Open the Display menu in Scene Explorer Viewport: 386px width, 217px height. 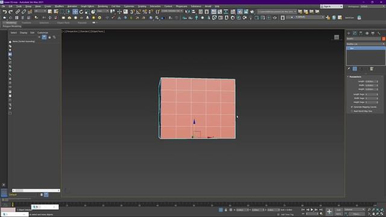pos(24,33)
